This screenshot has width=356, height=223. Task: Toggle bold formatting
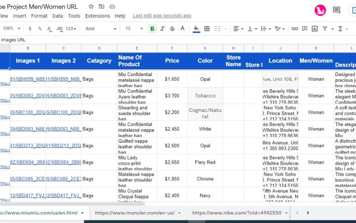(x=152, y=29)
